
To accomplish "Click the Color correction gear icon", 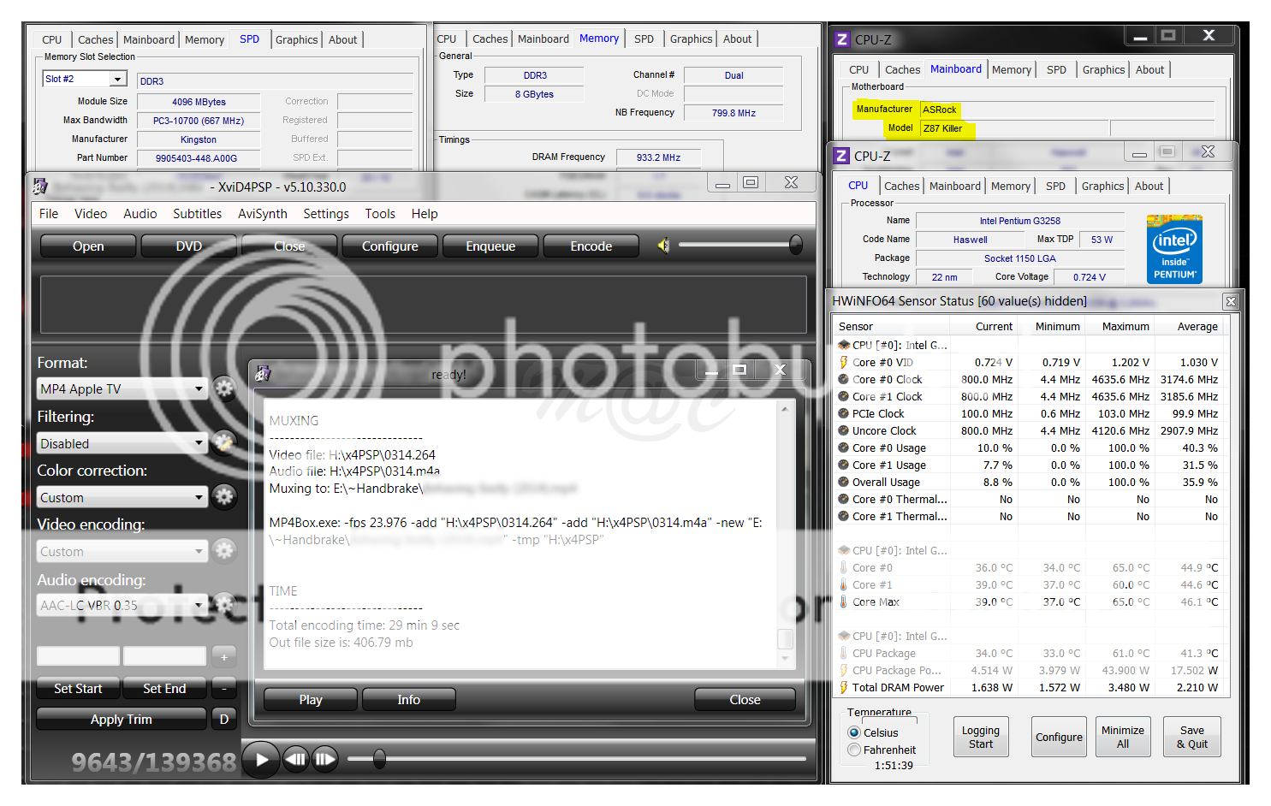I will point(224,497).
